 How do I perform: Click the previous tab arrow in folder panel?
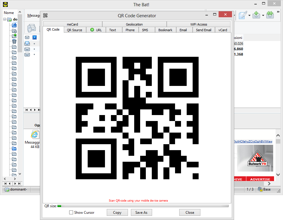click(x=10, y=184)
